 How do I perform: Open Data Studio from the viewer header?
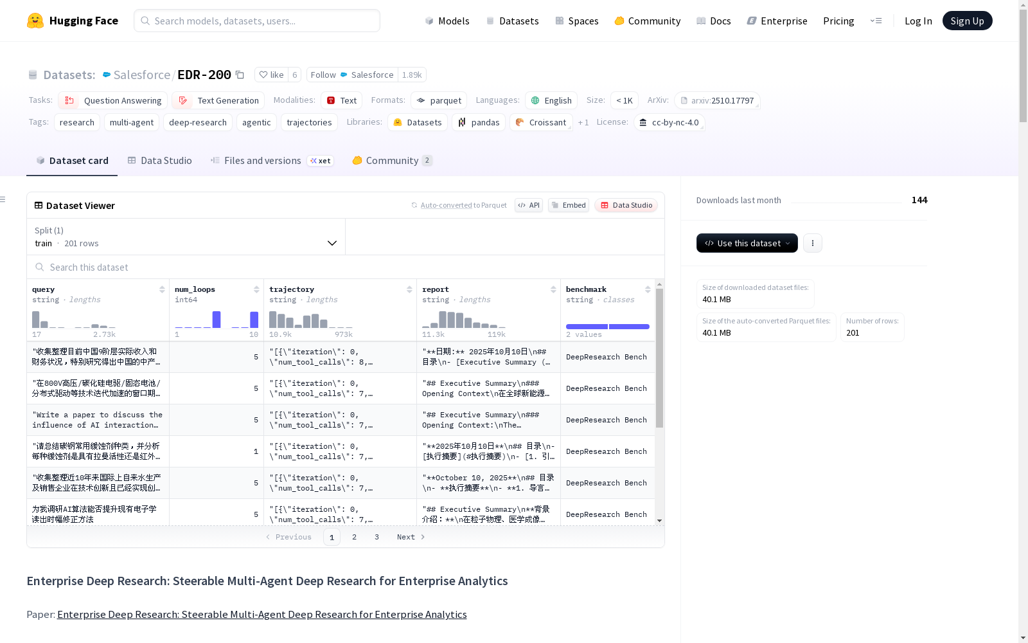(x=626, y=205)
